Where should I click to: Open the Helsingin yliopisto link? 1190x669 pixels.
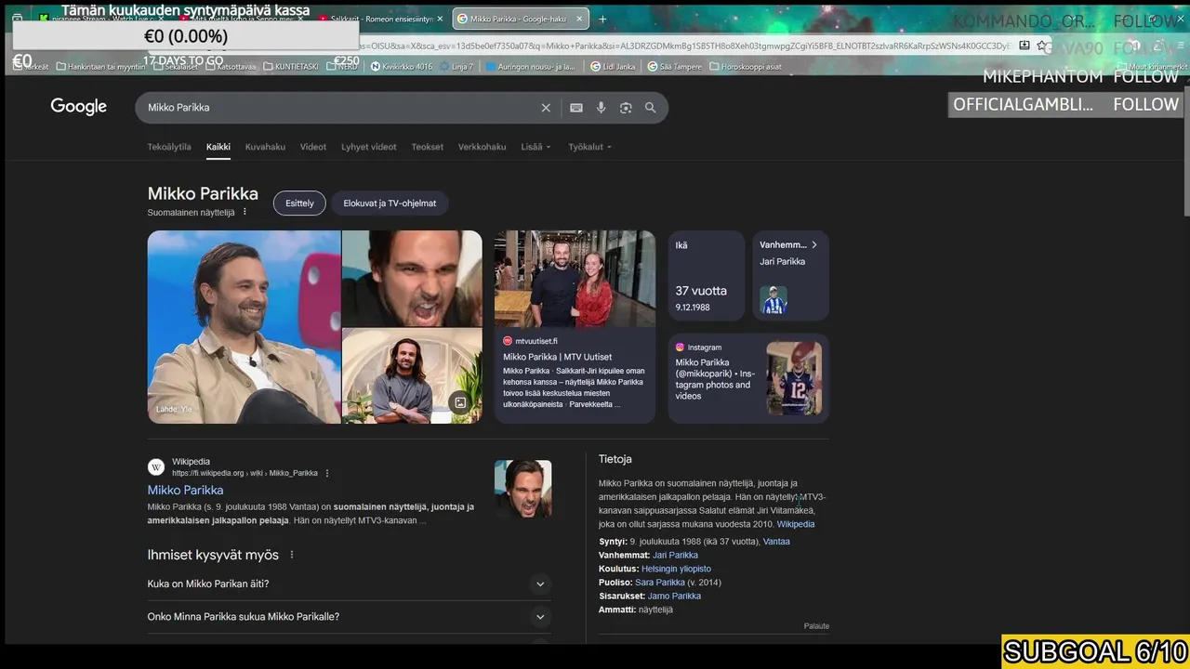coord(676,569)
